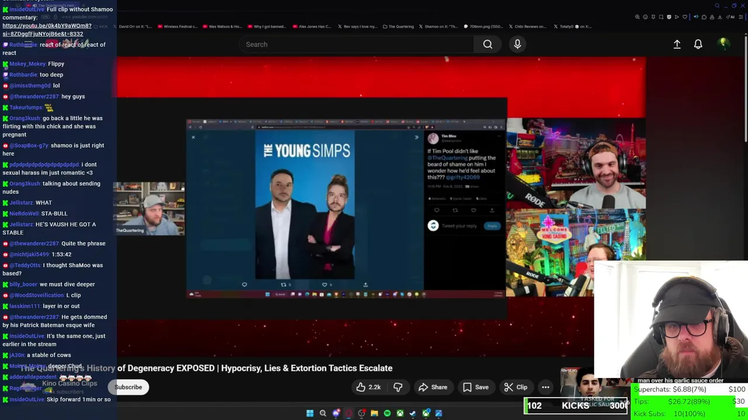Open the ad blocker shield icon
The image size is (748, 420).
pyautogui.click(x=669, y=17)
